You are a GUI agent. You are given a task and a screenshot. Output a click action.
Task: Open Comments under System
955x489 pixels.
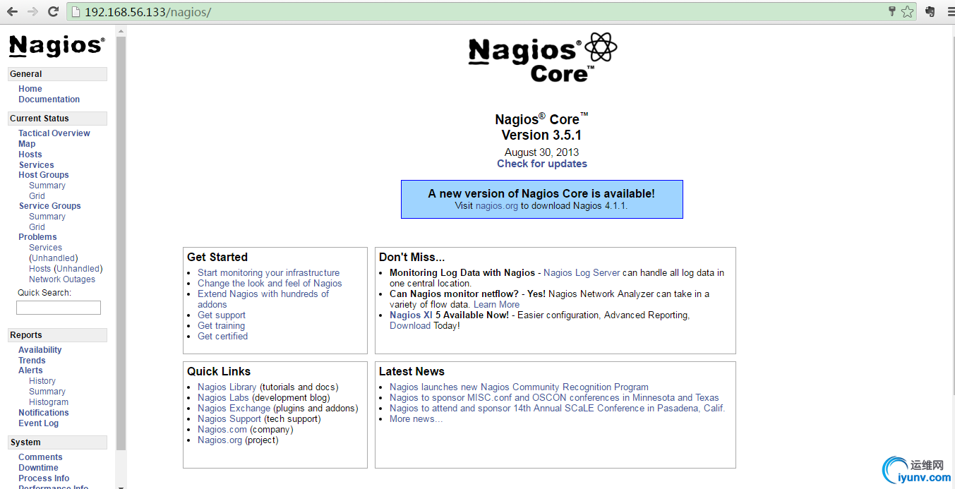tap(40, 457)
